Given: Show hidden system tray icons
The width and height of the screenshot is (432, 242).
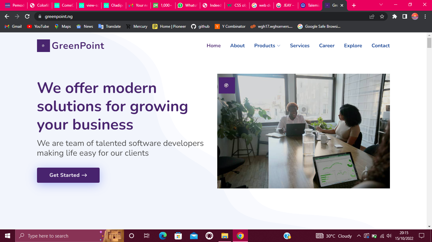Looking at the screenshot, I should coord(359,236).
